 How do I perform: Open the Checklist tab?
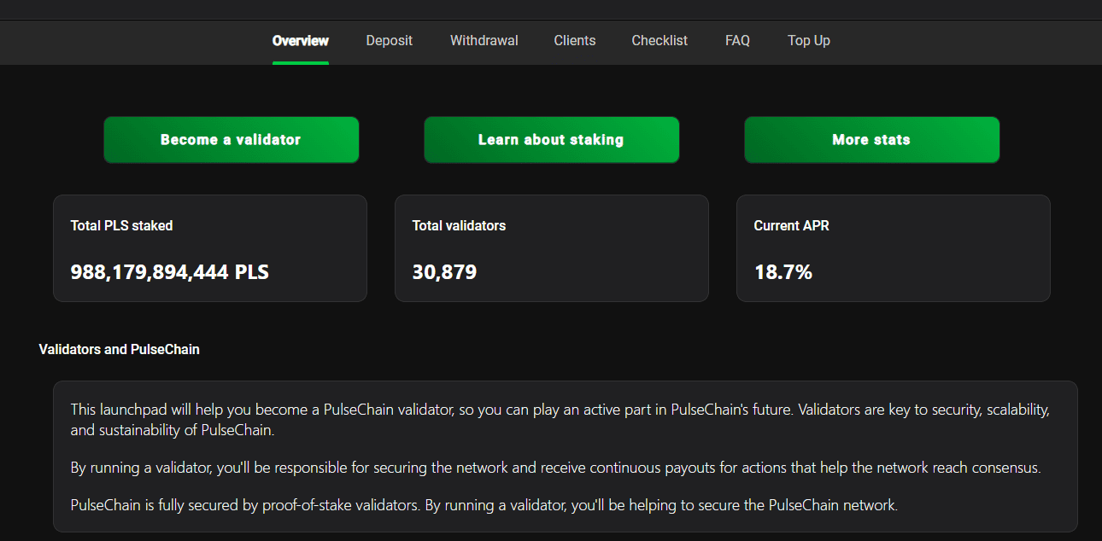(x=659, y=40)
